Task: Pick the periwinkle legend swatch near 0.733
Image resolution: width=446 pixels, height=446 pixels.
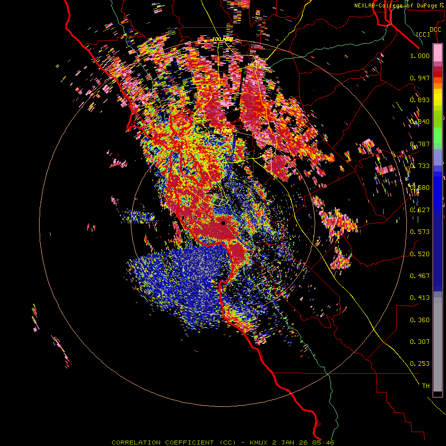Action: coord(438,157)
